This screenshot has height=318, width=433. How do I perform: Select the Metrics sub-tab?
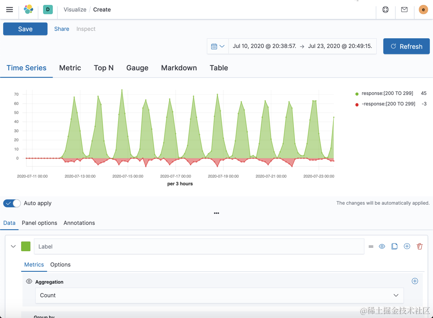click(x=34, y=265)
